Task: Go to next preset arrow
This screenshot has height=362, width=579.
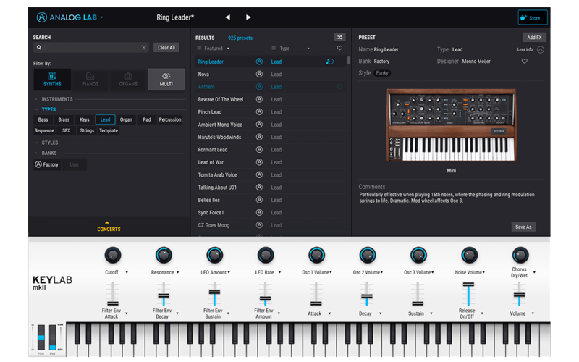Action: [x=248, y=17]
